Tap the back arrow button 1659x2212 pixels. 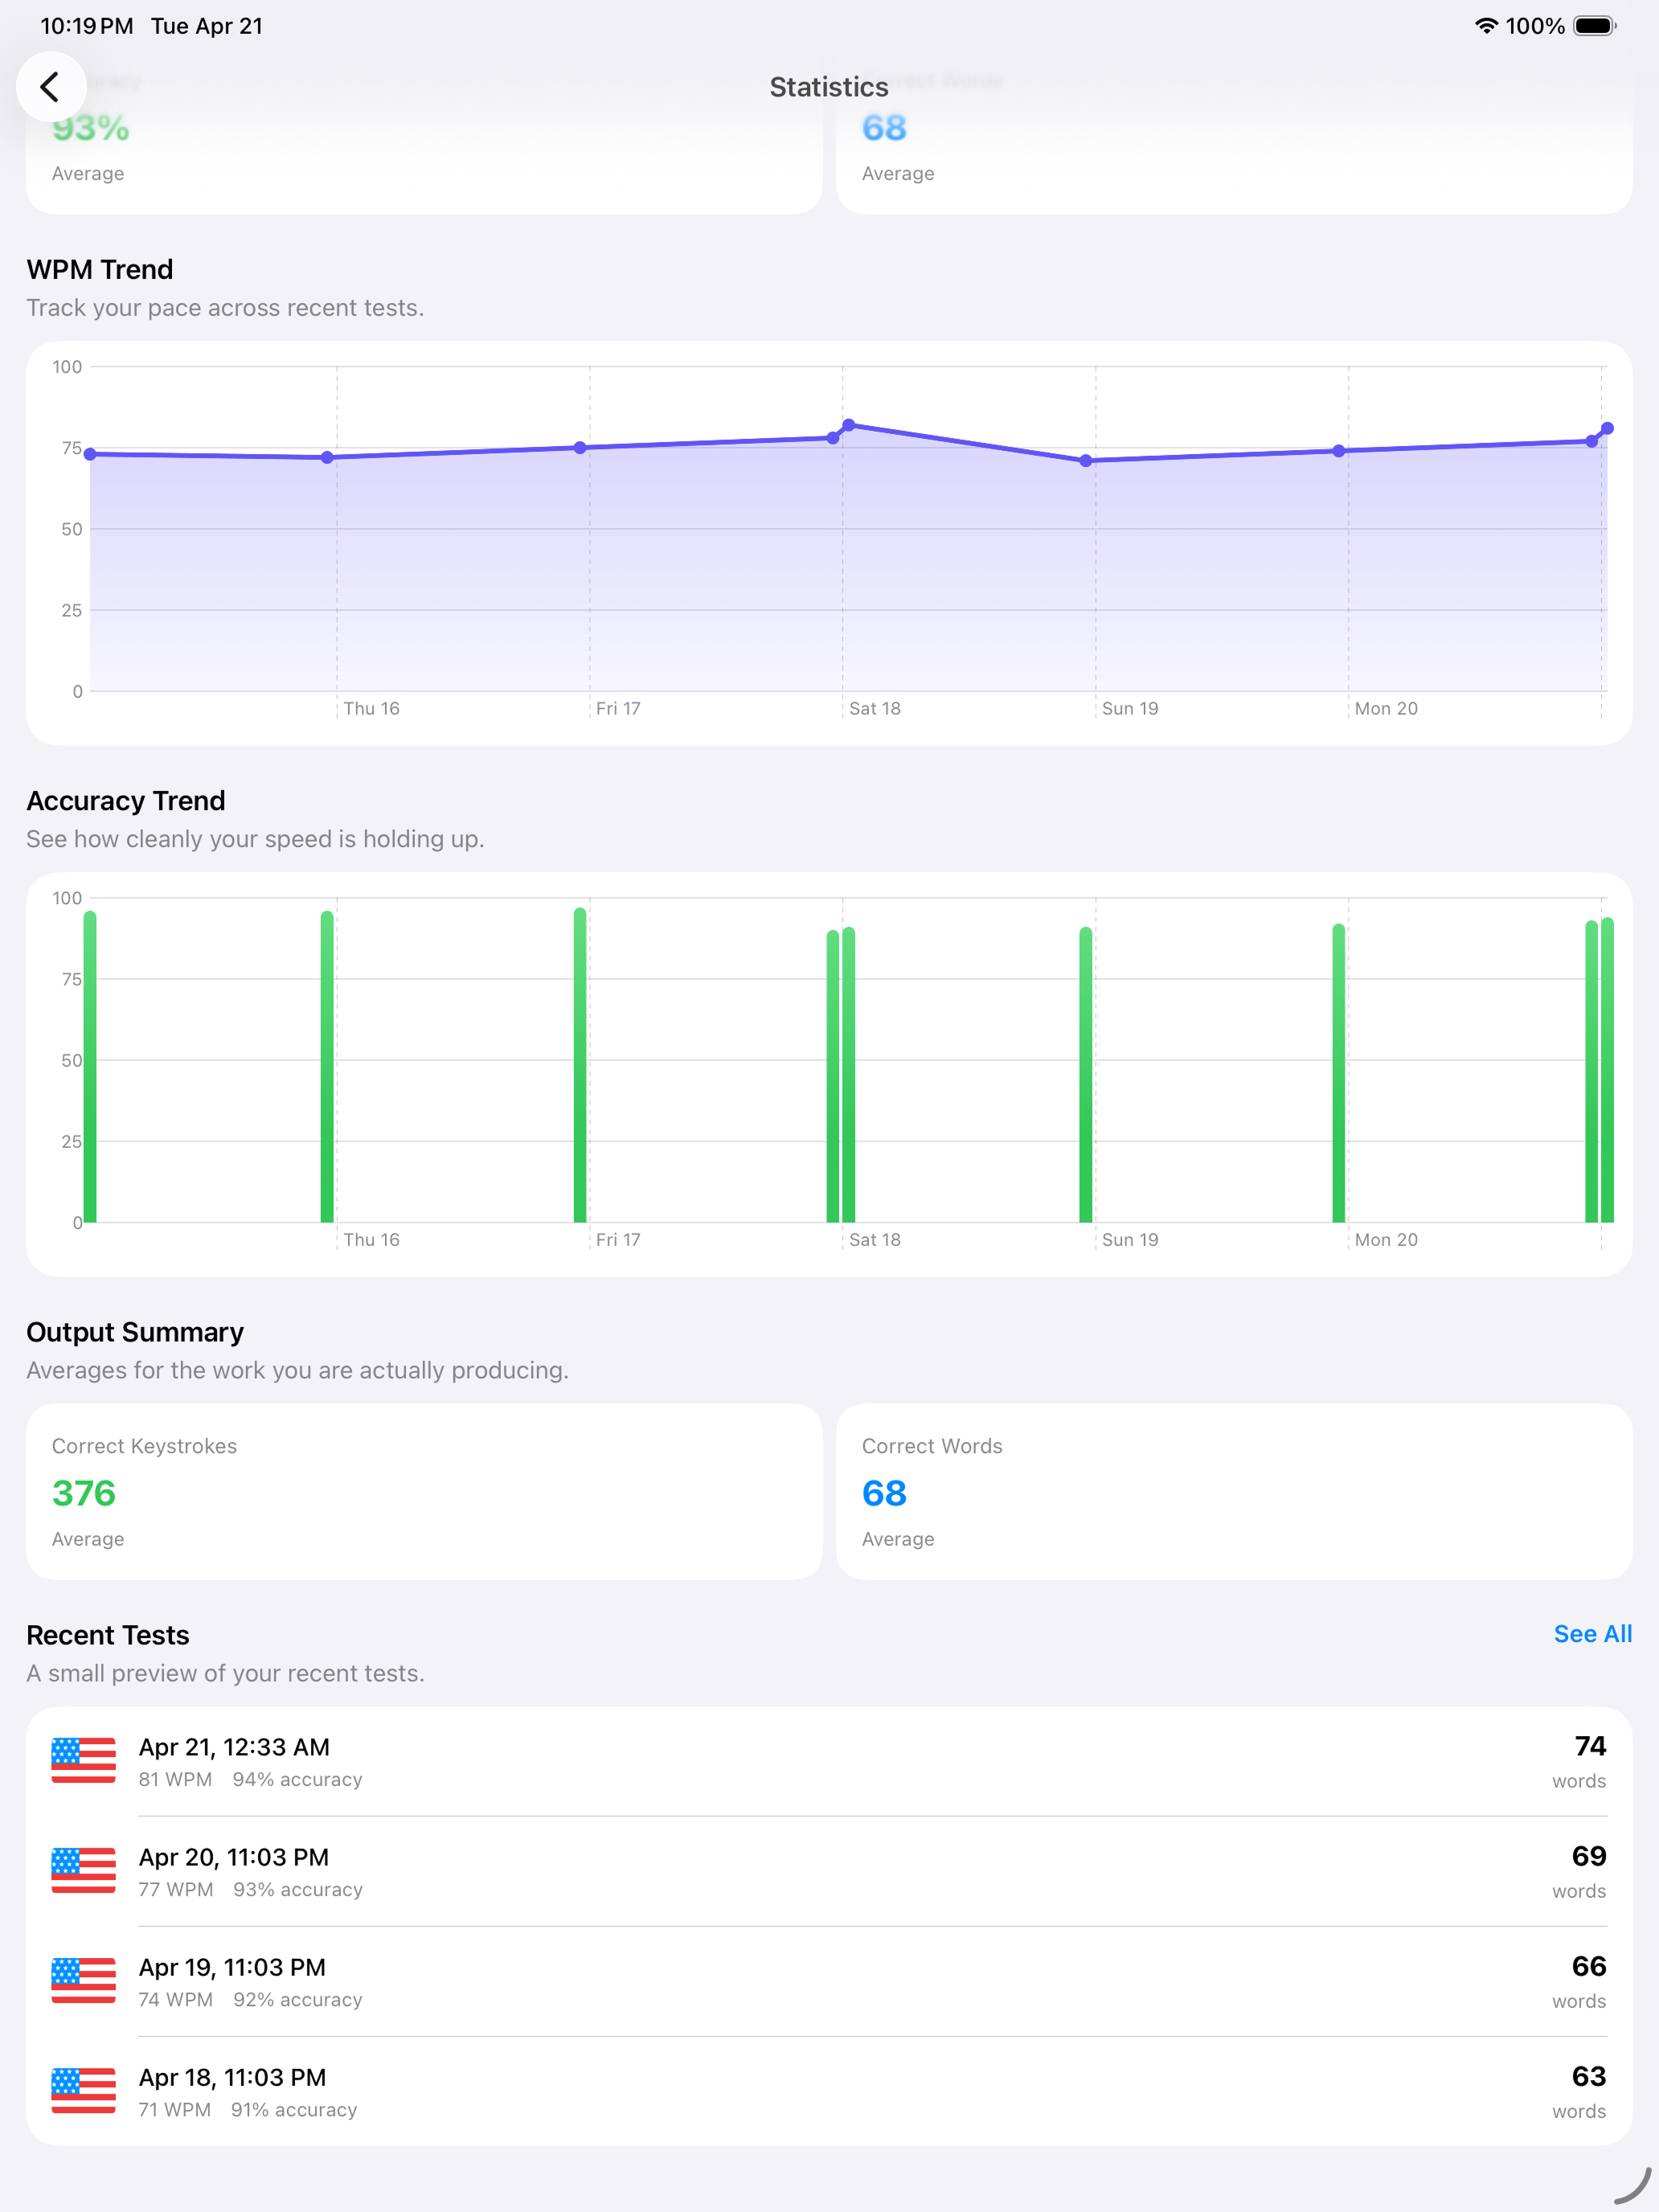click(50, 87)
